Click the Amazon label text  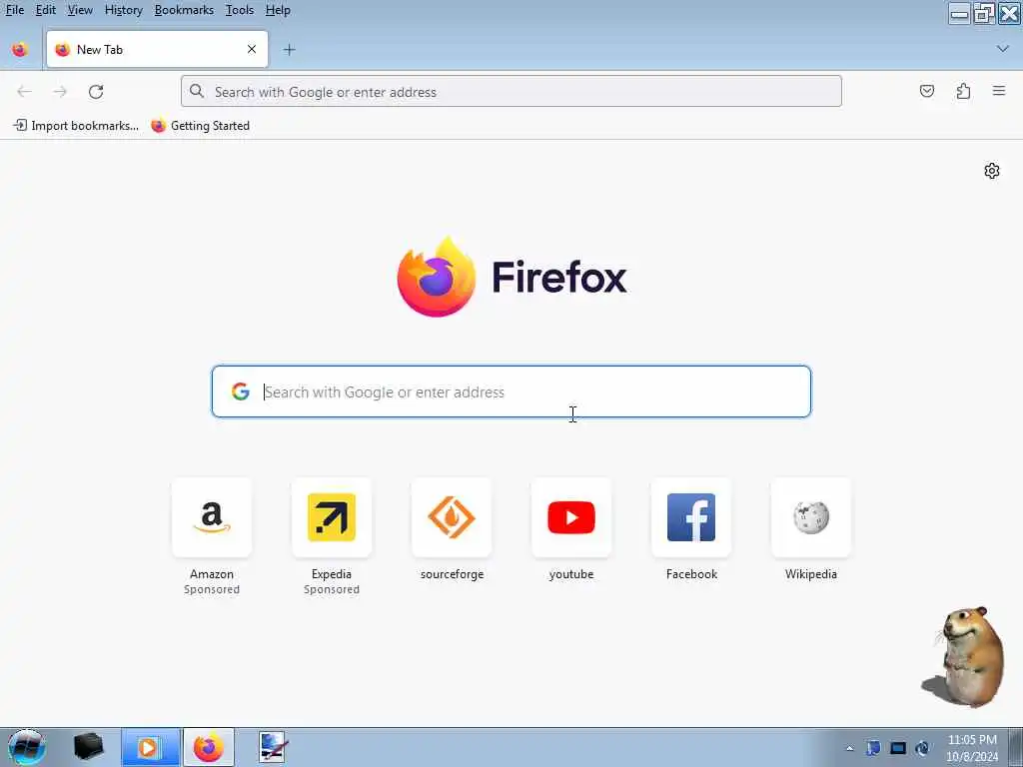point(212,574)
